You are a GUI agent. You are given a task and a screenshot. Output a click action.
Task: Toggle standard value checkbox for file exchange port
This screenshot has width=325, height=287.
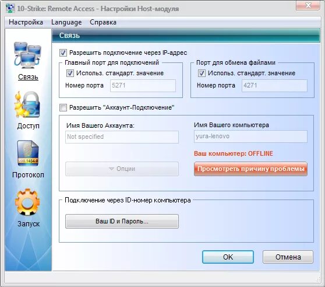[x=202, y=73]
